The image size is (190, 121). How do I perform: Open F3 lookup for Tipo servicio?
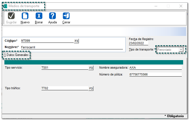click(x=91, y=68)
